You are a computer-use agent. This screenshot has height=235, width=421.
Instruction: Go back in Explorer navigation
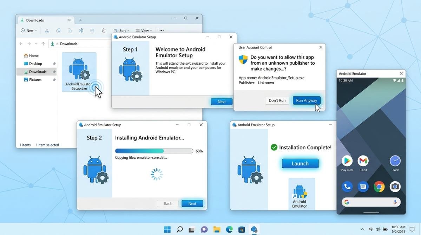pos(21,44)
